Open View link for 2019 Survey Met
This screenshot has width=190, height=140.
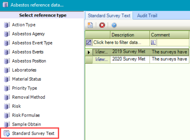[x=101, y=52]
